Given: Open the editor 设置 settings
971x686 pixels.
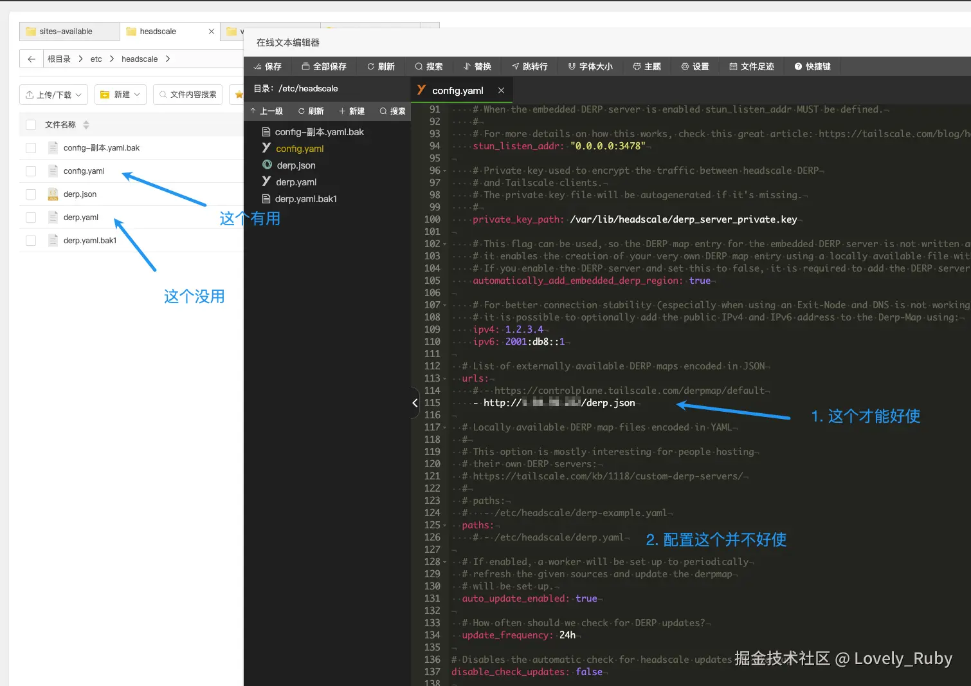Looking at the screenshot, I should tap(694, 66).
